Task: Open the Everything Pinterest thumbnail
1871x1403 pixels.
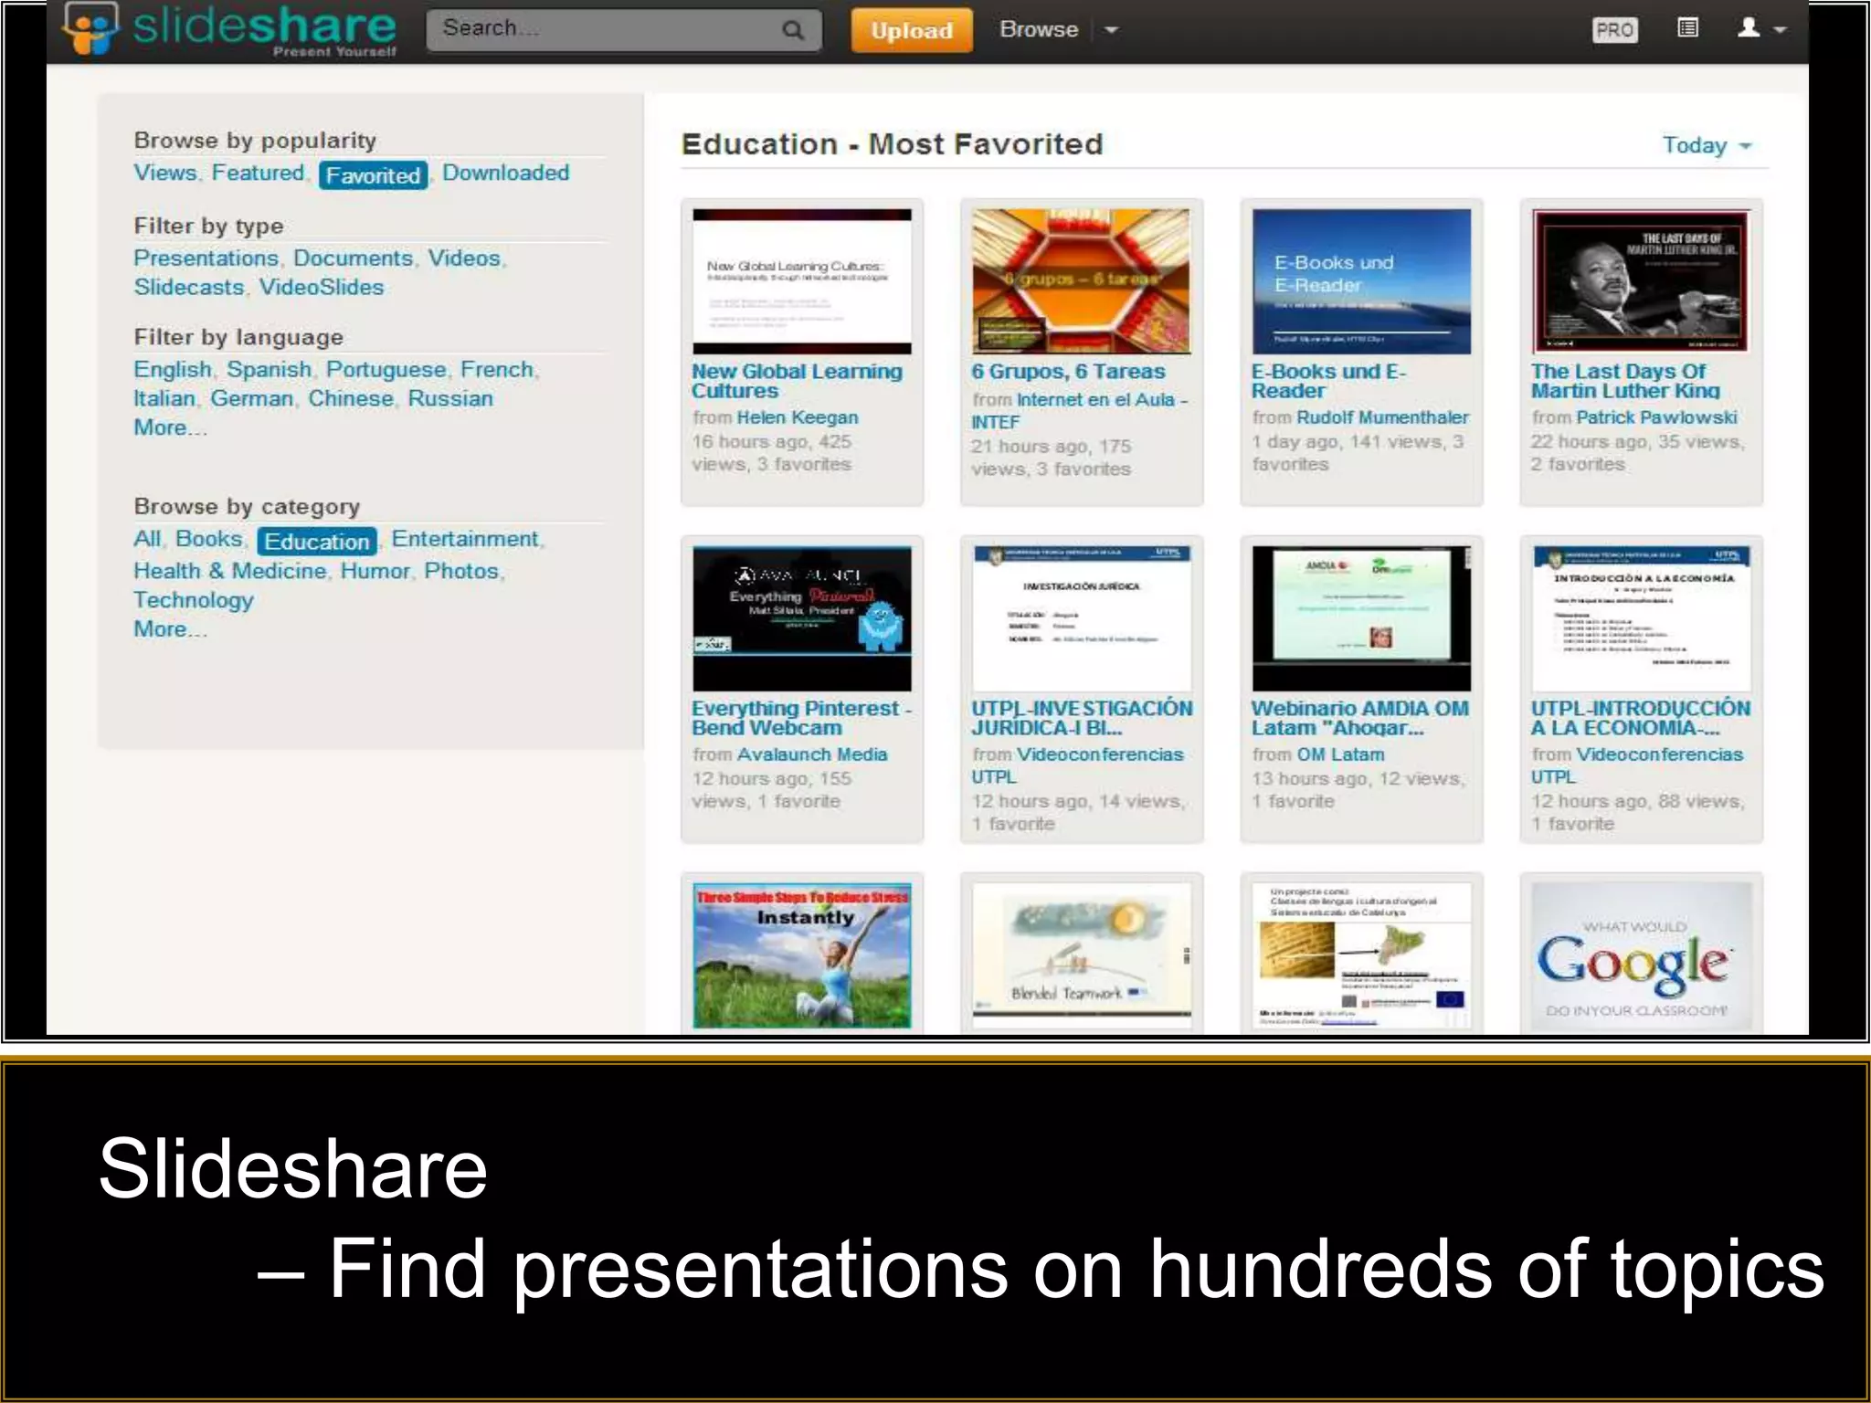Action: coord(802,618)
